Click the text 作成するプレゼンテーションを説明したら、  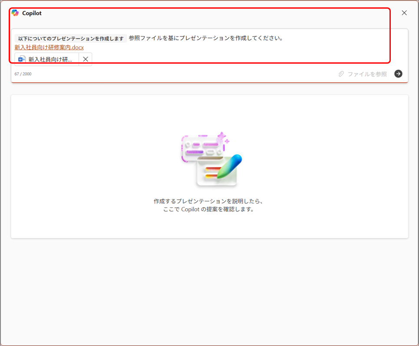(209, 201)
